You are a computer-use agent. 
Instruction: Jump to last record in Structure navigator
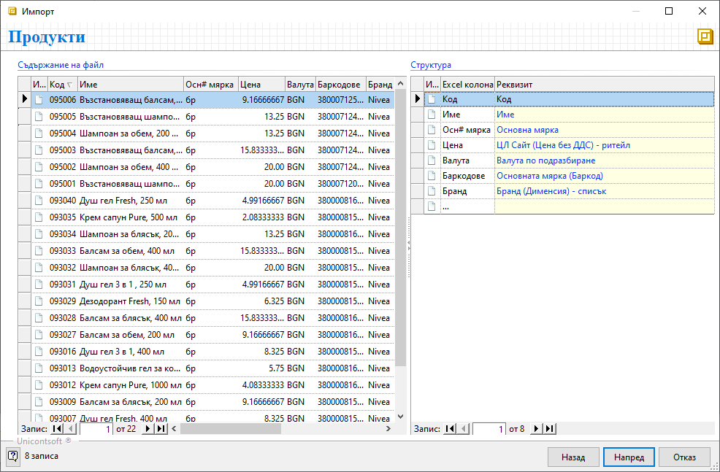pyautogui.click(x=550, y=430)
